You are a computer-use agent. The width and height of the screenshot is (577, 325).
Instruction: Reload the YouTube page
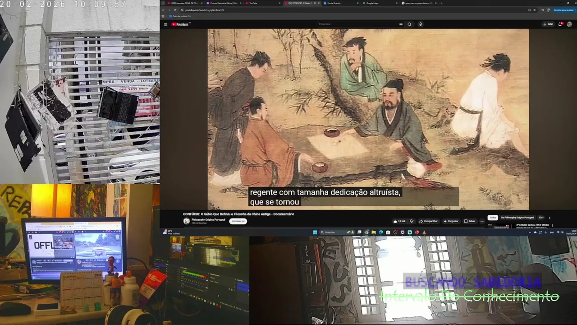coord(175,10)
